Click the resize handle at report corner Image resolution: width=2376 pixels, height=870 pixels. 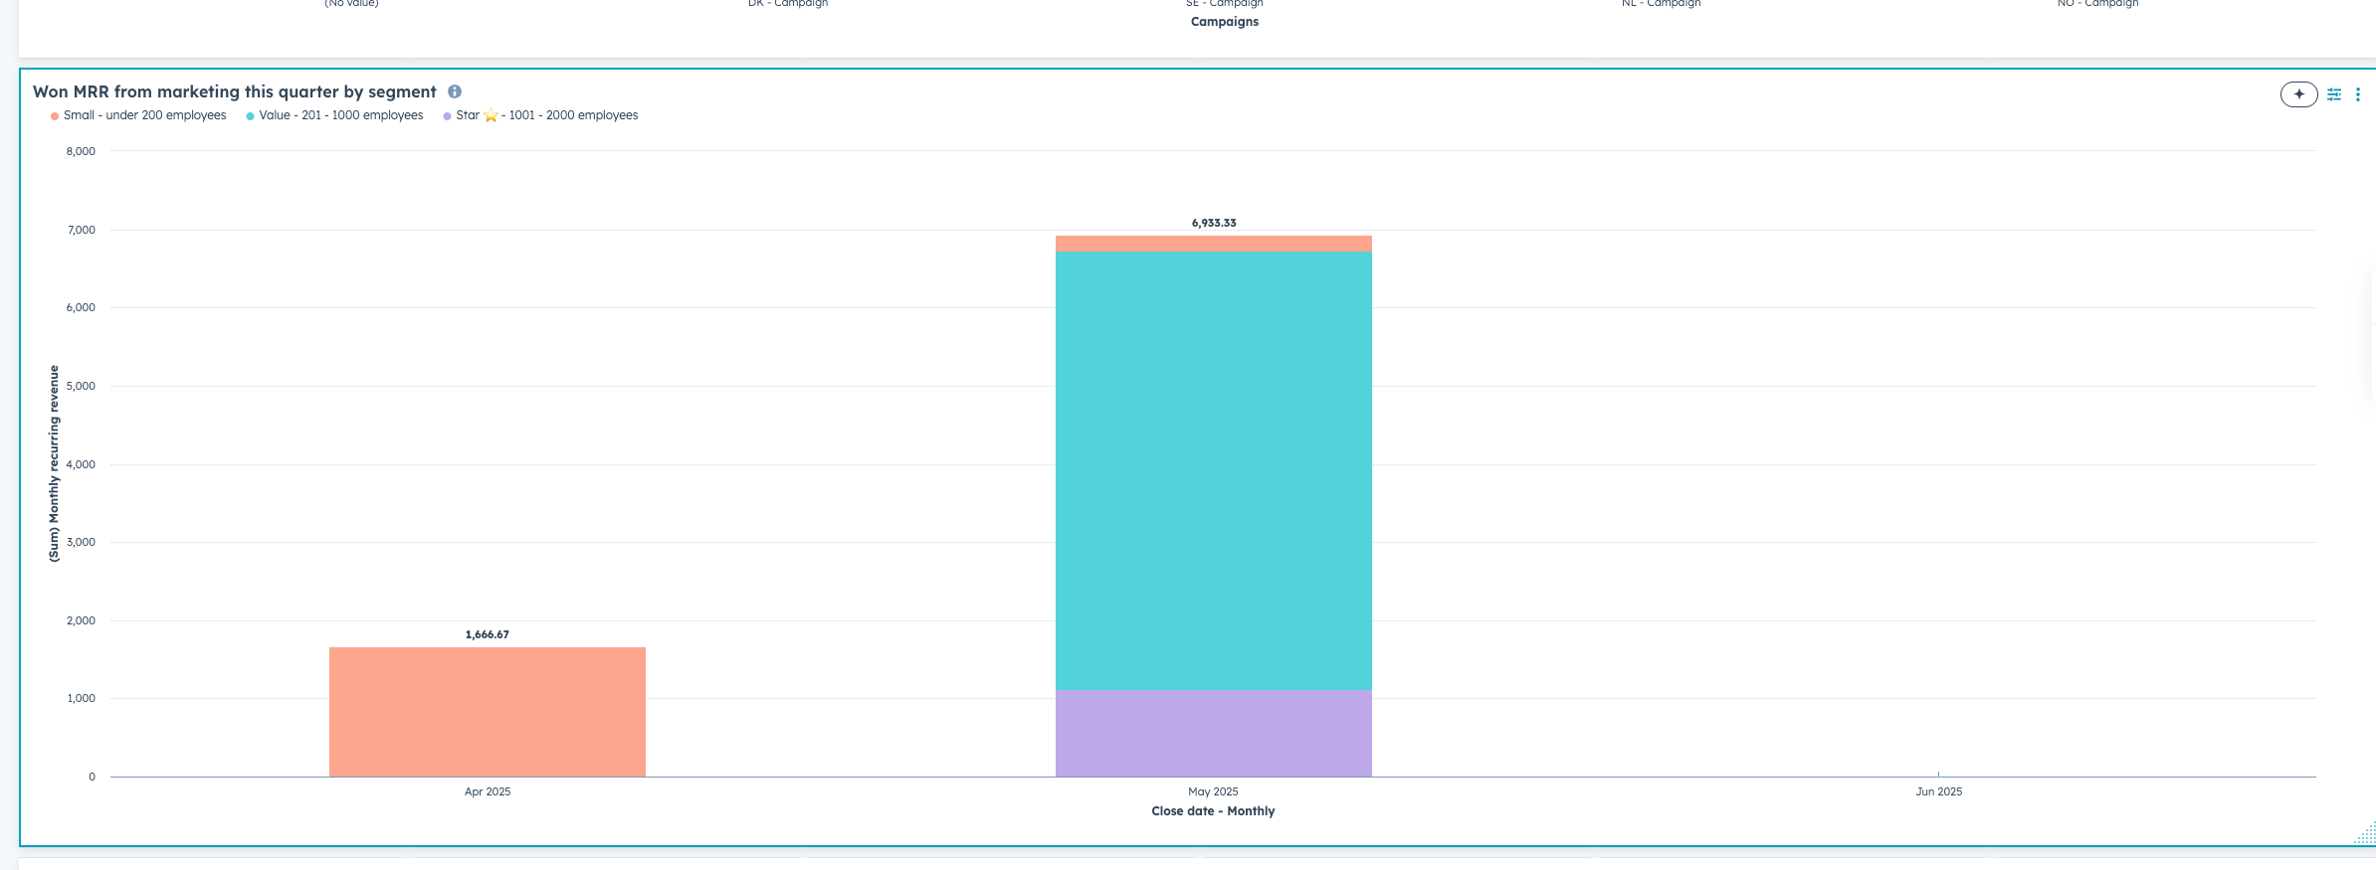click(2366, 834)
